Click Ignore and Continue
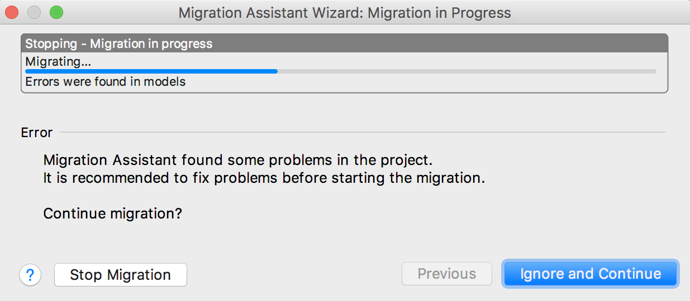 (x=591, y=274)
